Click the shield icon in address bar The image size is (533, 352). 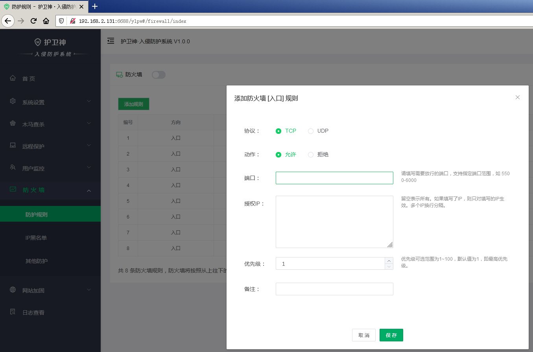coord(61,21)
